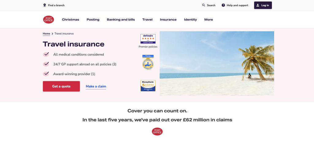Open the Search text link
314x141 pixels.
tap(211, 6)
